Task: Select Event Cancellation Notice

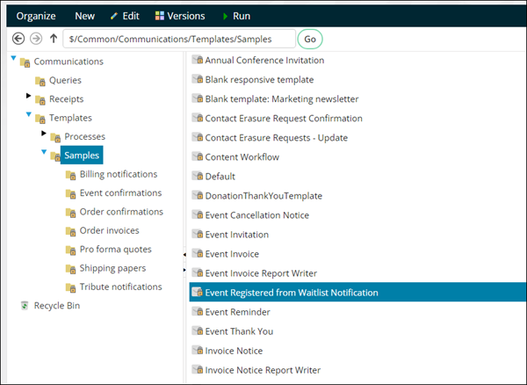Action: [257, 215]
